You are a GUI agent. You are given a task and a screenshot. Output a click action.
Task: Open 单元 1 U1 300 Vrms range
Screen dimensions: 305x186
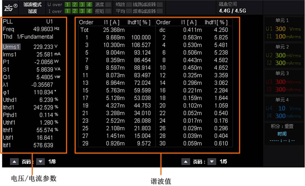pos(283,29)
